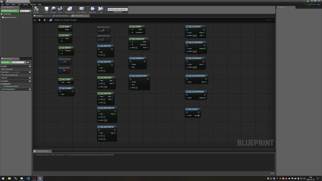
Task: Switch to the Viewport tab
Action: (x=39, y=16)
